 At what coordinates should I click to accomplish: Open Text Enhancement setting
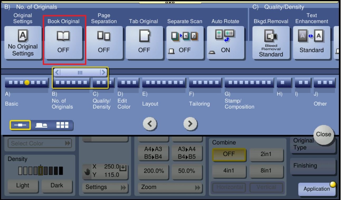point(311,42)
